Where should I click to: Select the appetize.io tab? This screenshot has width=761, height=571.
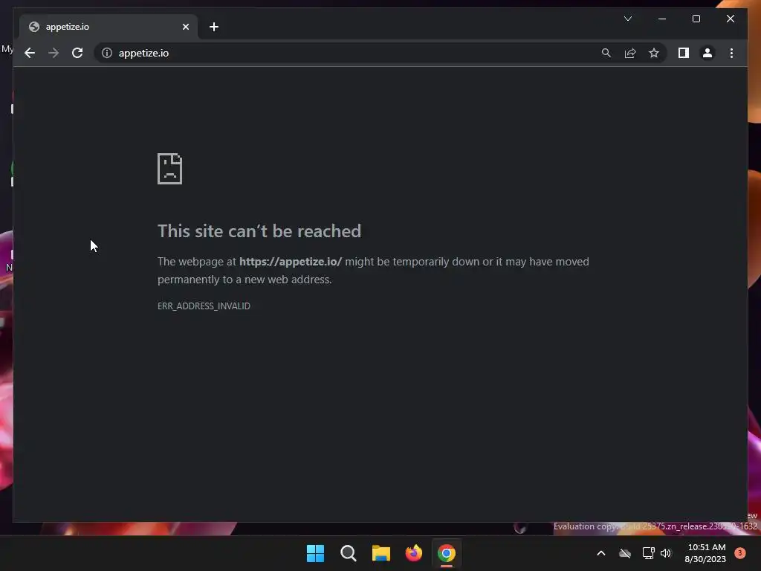pyautogui.click(x=109, y=27)
